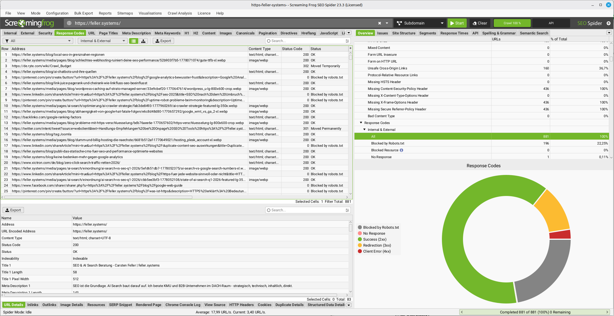Start the crawl
This screenshot has width=614, height=316.
(x=457, y=23)
